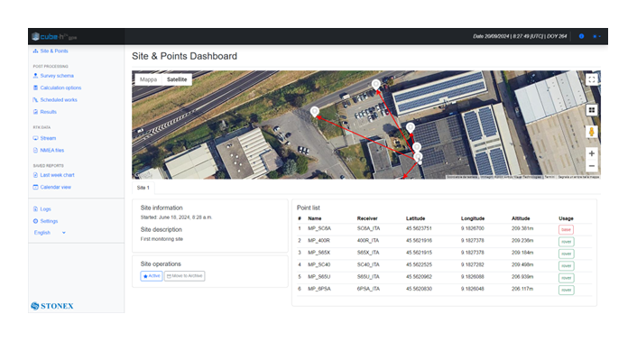637x342 pixels.
Task: Click the map marker on the solar roof
Action: [411, 128]
